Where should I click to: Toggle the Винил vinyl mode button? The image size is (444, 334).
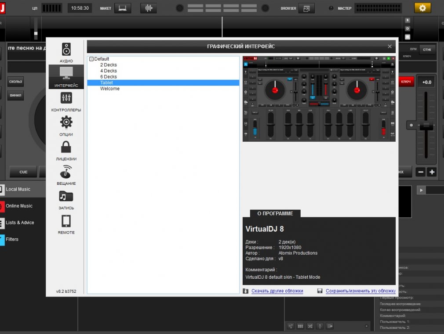(15, 95)
